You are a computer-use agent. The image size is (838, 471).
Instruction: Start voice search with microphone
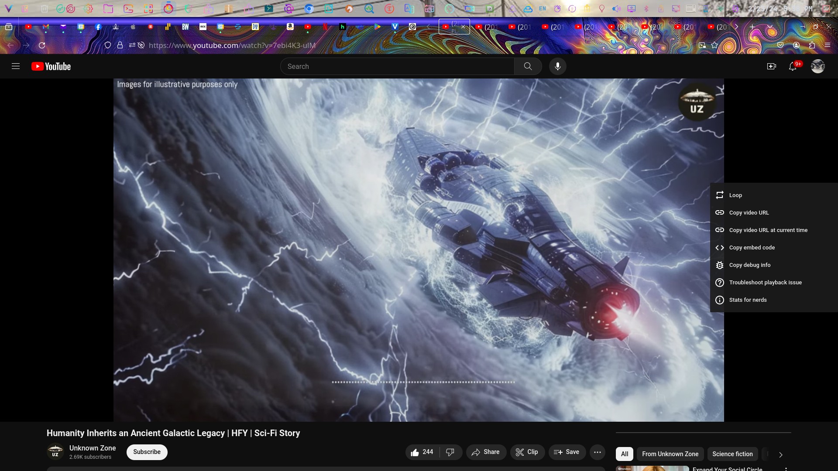click(557, 66)
